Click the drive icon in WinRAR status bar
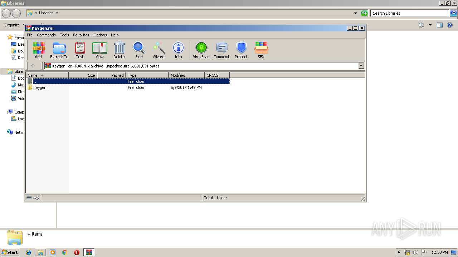458x257 pixels. (x=29, y=198)
